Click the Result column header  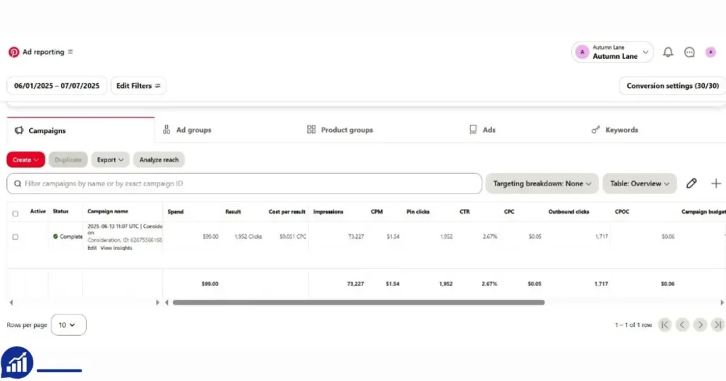[233, 212]
